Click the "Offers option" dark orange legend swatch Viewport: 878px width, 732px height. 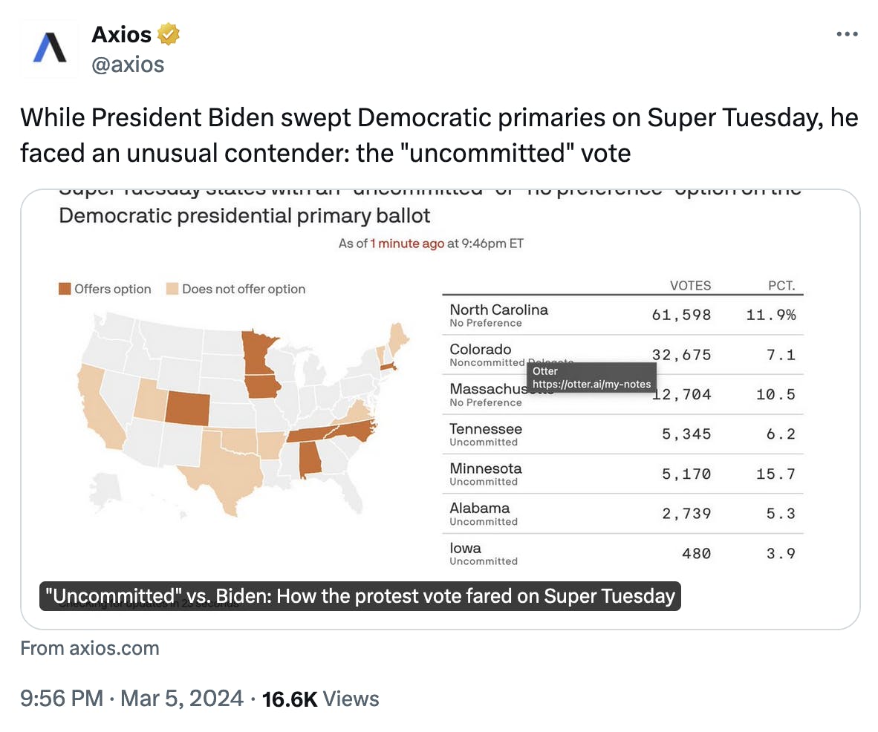click(x=65, y=289)
